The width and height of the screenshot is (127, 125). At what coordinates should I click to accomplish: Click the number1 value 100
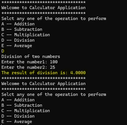pyautogui.click(x=54, y=62)
